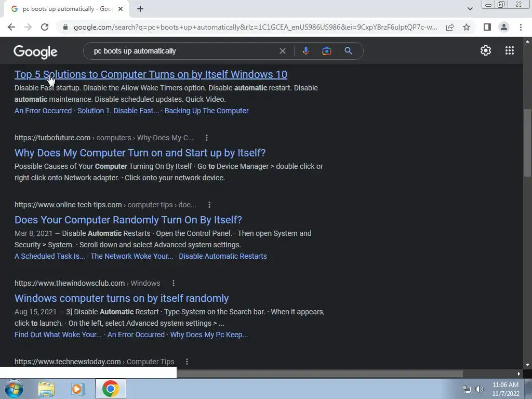The height and width of the screenshot is (399, 532).
Task: Open the network tray icon
Action: coord(467,389)
